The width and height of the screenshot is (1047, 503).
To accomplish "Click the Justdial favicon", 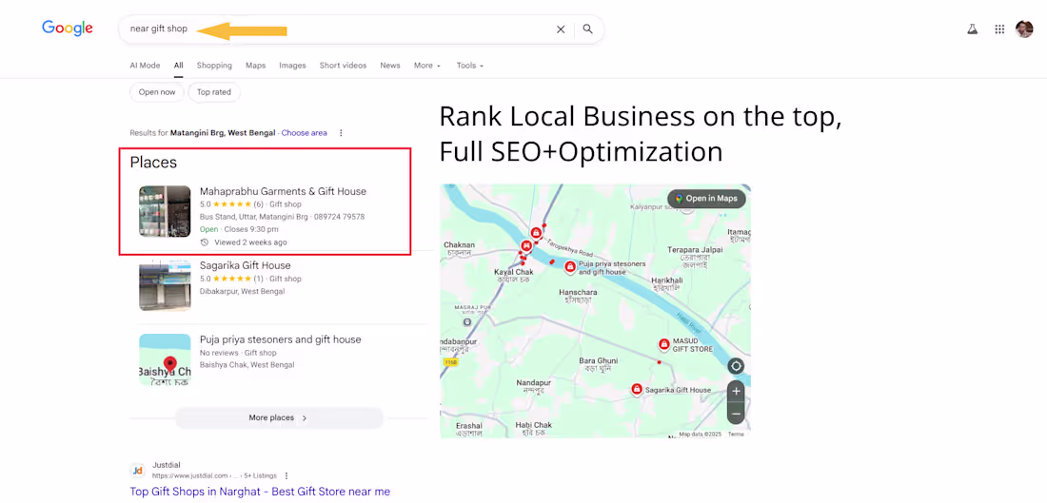I will tap(138, 471).
